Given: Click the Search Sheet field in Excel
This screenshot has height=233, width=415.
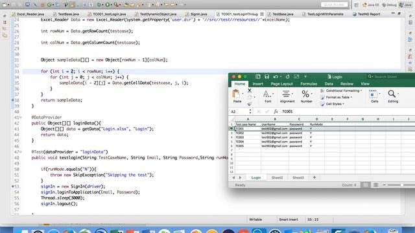Looking at the screenshot, I should pos(390,76).
